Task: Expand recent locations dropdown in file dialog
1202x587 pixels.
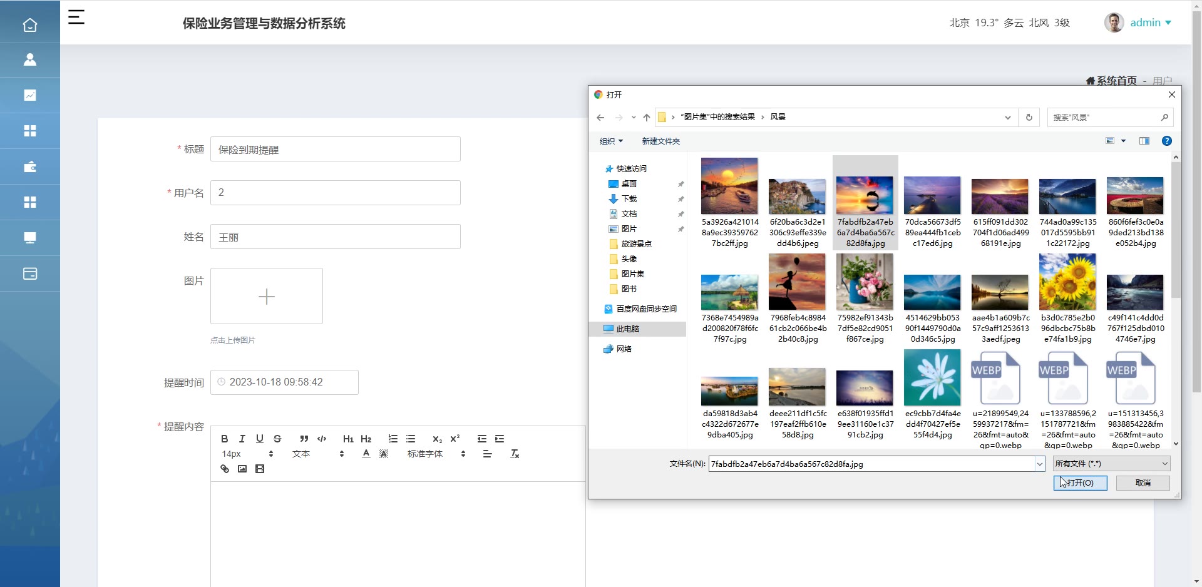Action: click(634, 117)
